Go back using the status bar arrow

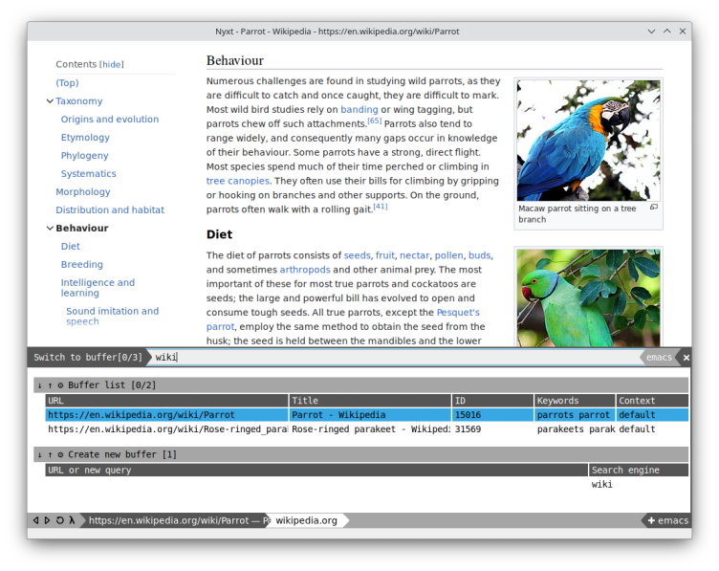[35, 520]
